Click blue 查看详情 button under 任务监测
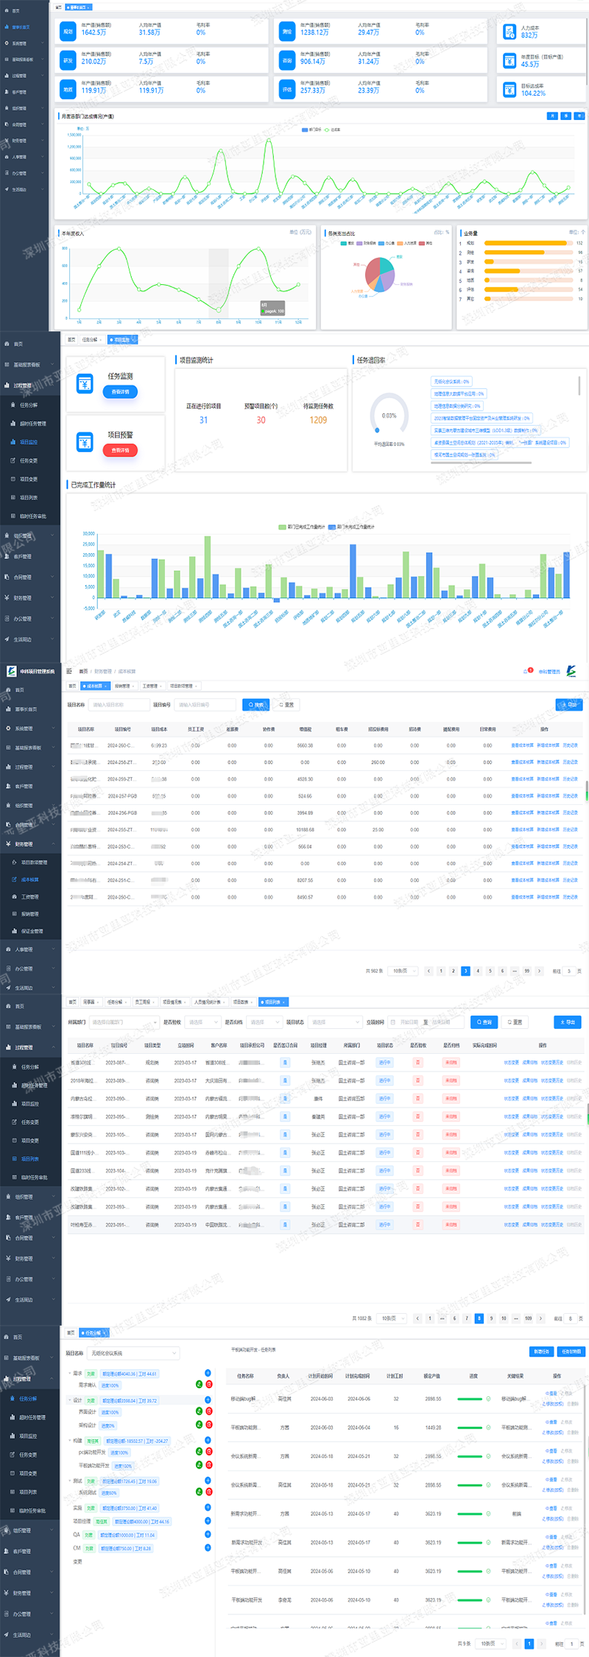 point(120,392)
